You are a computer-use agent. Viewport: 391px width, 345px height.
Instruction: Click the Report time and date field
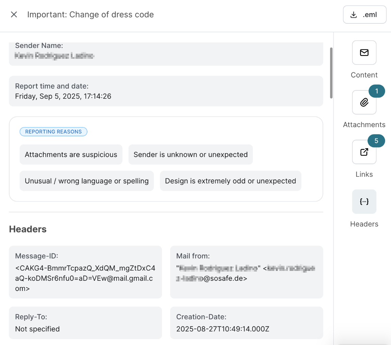pos(165,91)
